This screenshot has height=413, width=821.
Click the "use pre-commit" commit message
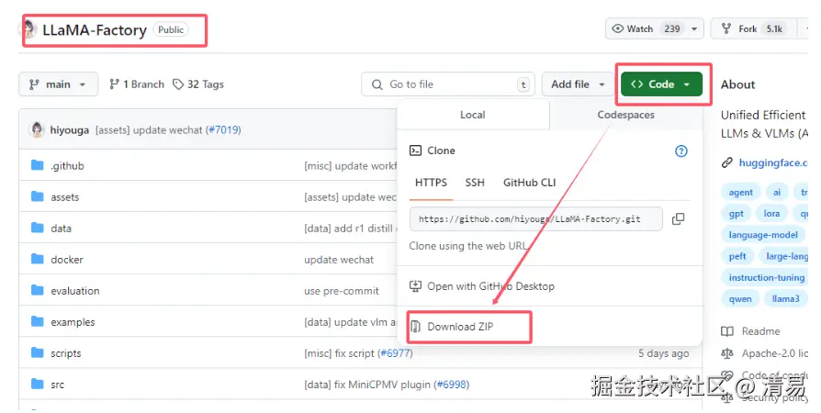(x=342, y=291)
